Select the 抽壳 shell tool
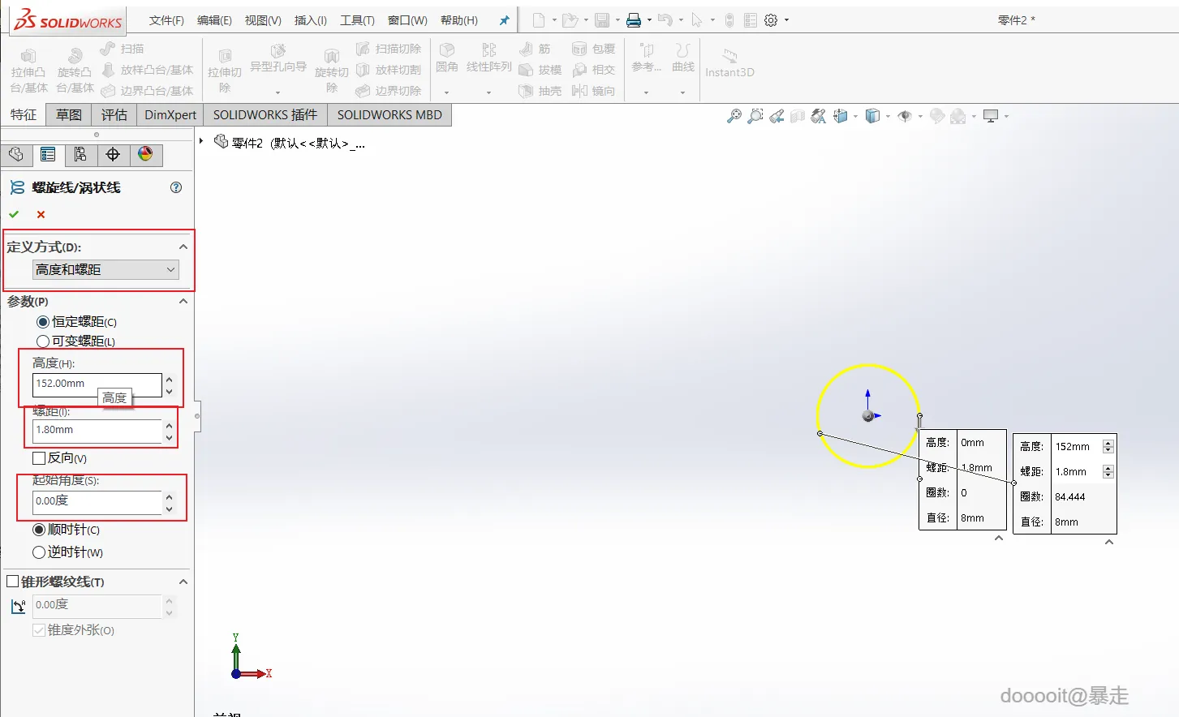This screenshot has height=717, width=1179. 540,91
